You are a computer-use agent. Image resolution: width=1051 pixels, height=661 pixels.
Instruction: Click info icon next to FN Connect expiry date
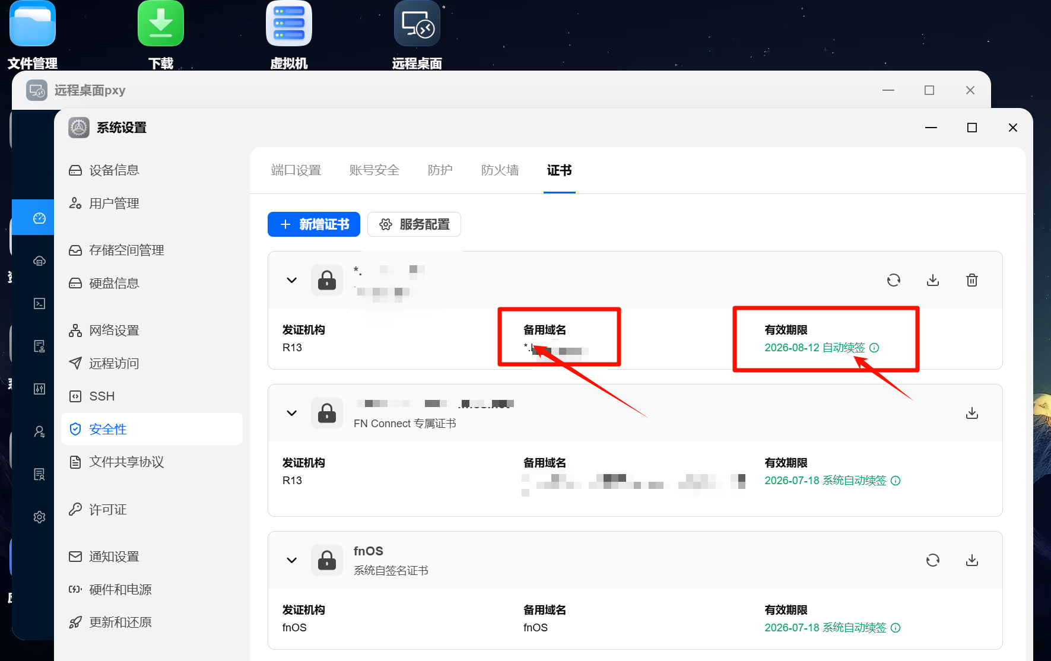pyautogui.click(x=896, y=481)
